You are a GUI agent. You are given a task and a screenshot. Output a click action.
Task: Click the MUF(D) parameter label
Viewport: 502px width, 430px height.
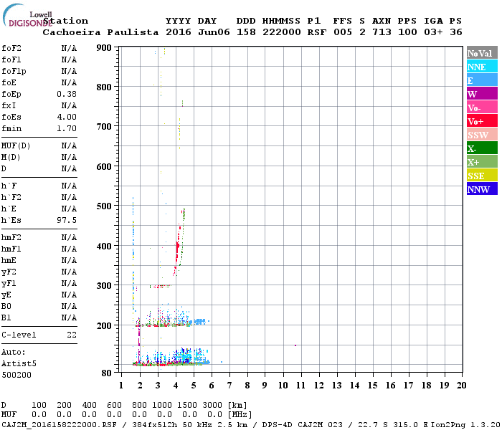(16, 146)
